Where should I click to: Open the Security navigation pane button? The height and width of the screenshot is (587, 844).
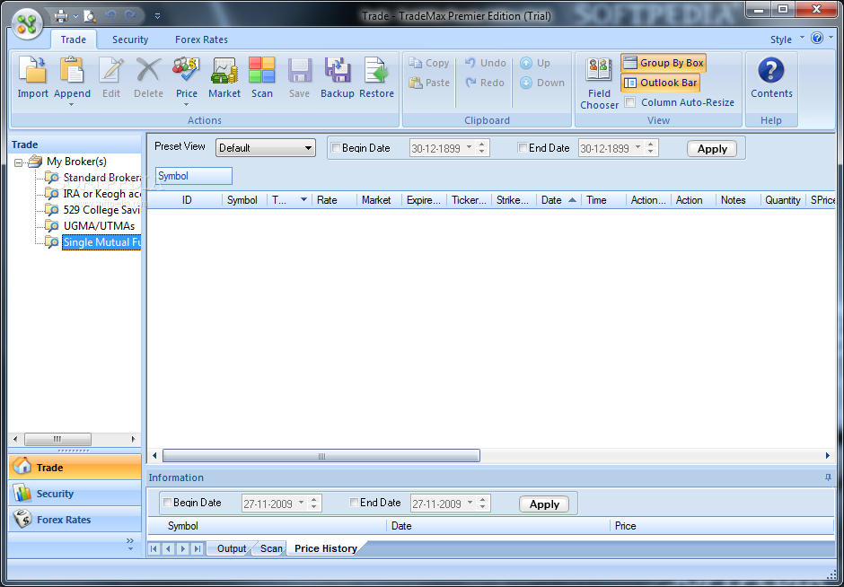point(75,494)
